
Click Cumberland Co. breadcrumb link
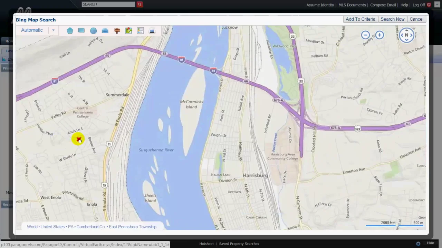91,227
